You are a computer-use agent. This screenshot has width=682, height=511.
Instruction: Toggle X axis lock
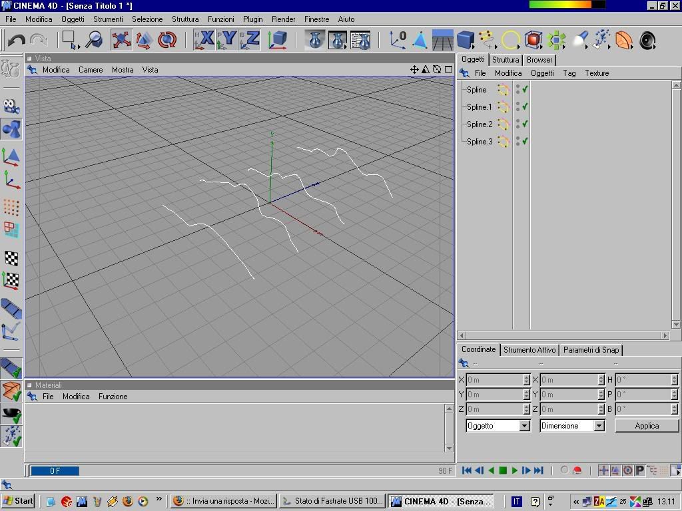204,40
